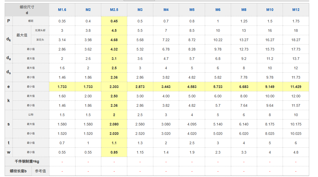This screenshot has height=177, width=318.
Task: Click the 11.429 cell in row e
Action: [x=296, y=87]
